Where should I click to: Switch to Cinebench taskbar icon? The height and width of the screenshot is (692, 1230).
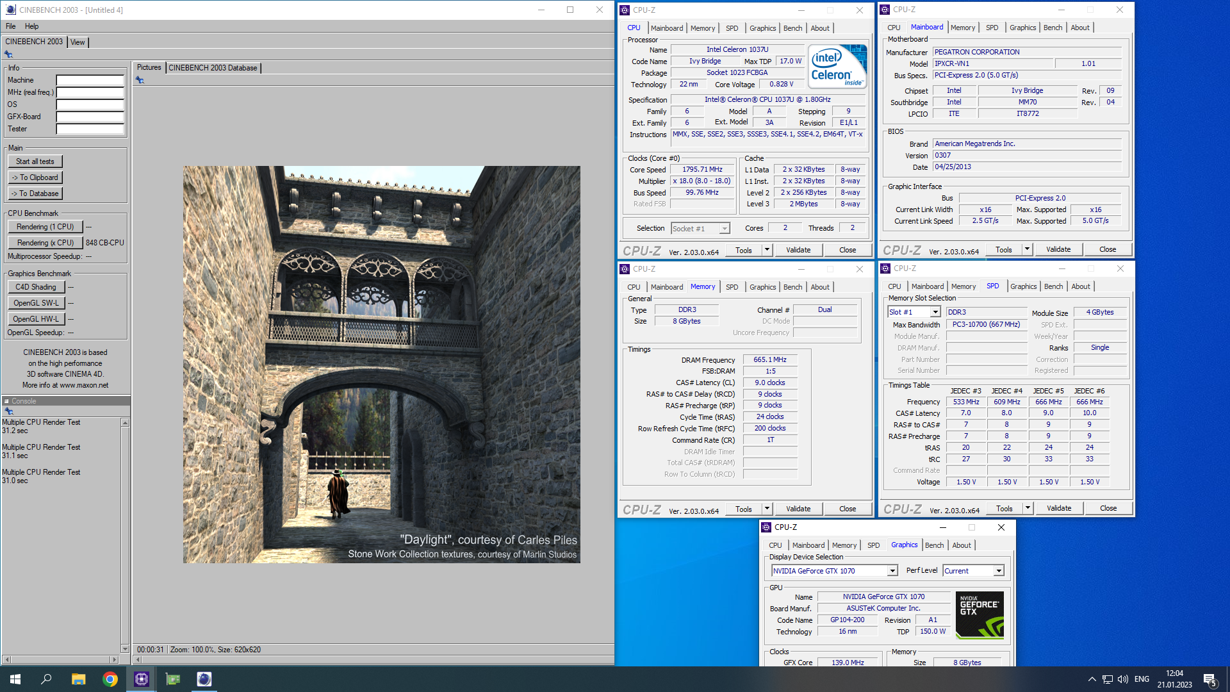point(204,679)
